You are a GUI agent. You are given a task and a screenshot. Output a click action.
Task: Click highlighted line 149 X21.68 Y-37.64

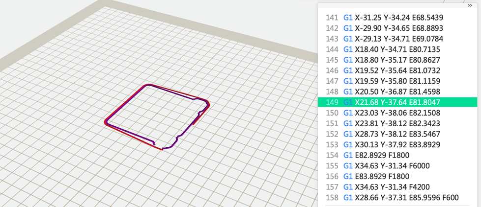coord(397,102)
